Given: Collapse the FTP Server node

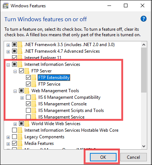Looking at the screenshot, I should tap(15, 72).
